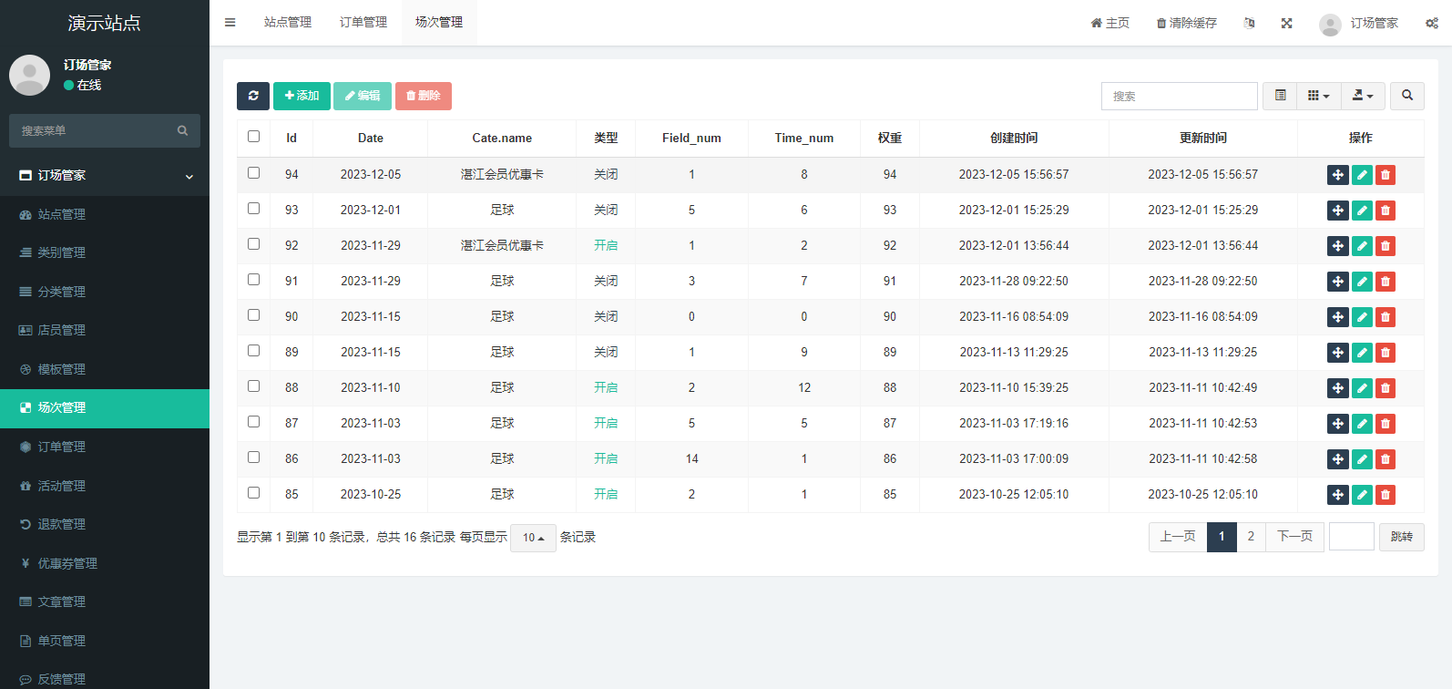Viewport: 1452px width, 689px height.
Task: Open the page size 10 dropdown
Action: 533,538
